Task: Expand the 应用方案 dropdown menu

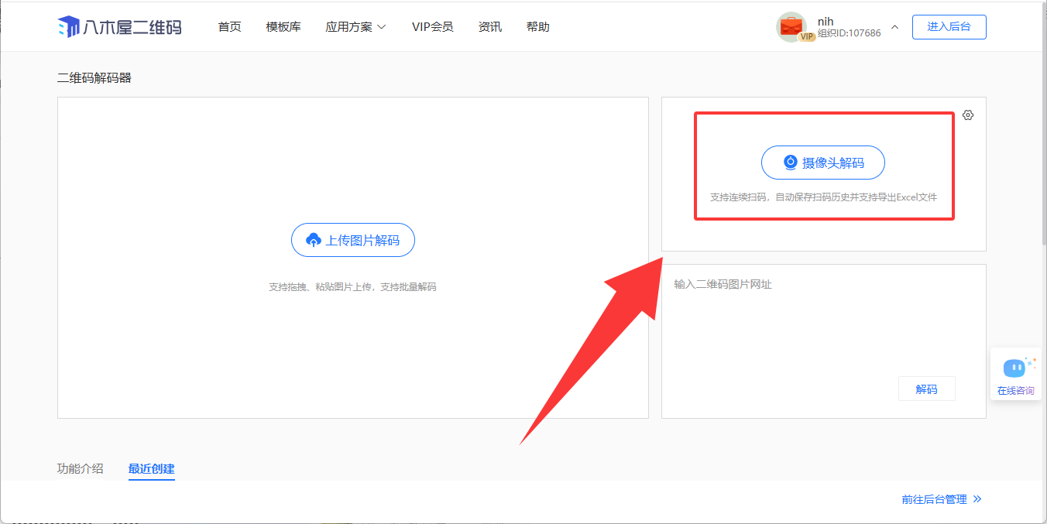Action: tap(355, 27)
